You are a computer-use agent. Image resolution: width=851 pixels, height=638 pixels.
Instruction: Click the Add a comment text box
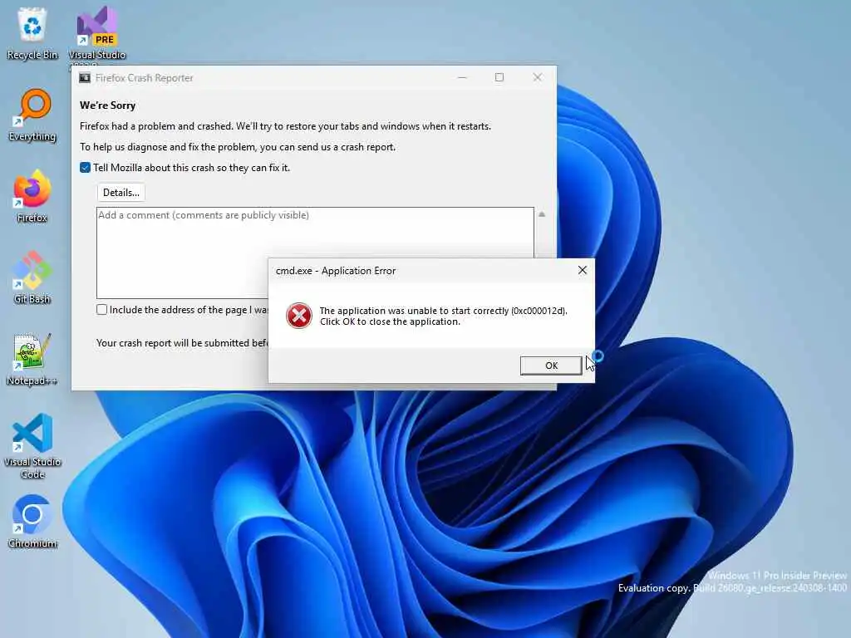pyautogui.click(x=315, y=253)
